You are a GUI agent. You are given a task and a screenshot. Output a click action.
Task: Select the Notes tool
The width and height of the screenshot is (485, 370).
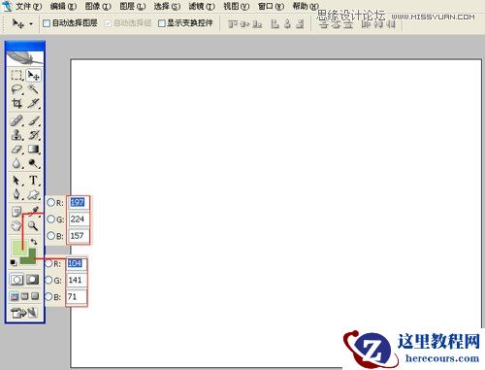(x=16, y=212)
